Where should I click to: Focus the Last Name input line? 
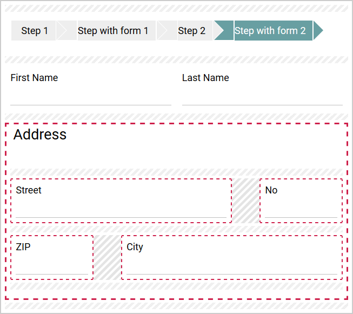(x=262, y=98)
